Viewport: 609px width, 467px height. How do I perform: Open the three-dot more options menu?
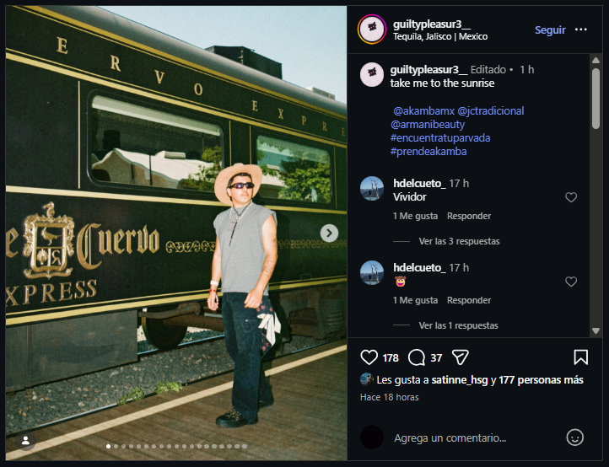pyautogui.click(x=580, y=30)
